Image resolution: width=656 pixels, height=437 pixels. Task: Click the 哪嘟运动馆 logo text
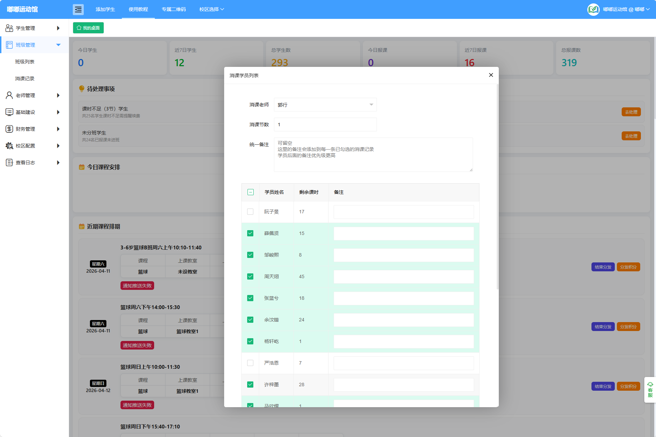click(23, 9)
